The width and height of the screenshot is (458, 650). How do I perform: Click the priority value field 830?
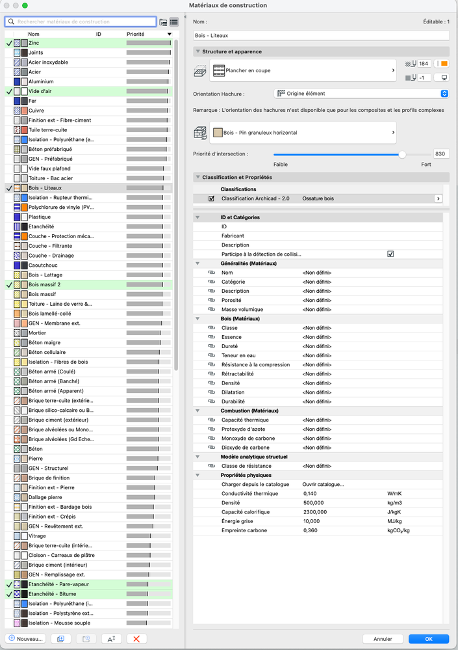click(441, 154)
